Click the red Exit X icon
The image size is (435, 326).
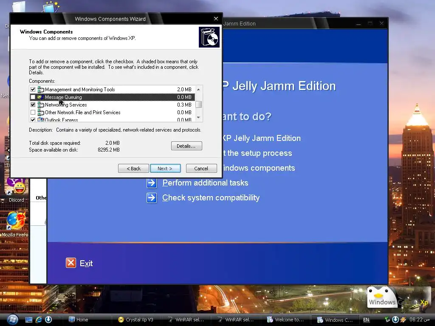[x=71, y=263]
